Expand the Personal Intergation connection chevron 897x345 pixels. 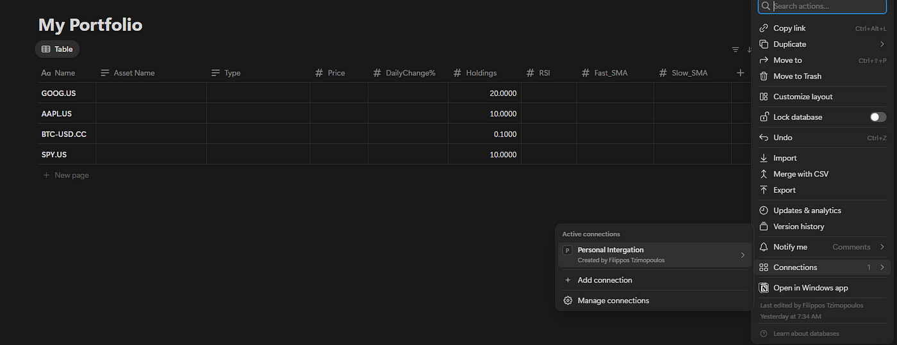tap(743, 255)
